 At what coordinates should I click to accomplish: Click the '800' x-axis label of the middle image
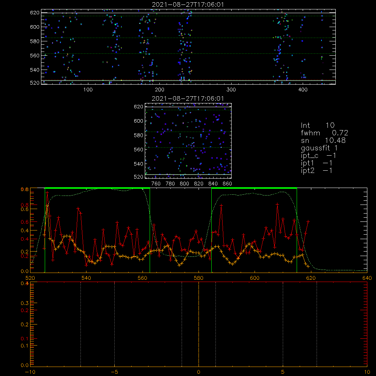pyautogui.click(x=184, y=184)
